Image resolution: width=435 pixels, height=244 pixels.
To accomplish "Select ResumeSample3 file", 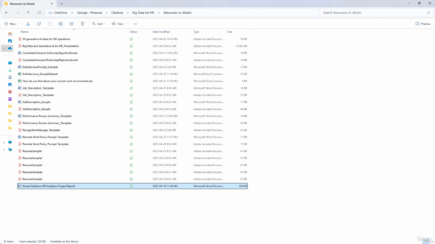I will (x=33, y=165).
